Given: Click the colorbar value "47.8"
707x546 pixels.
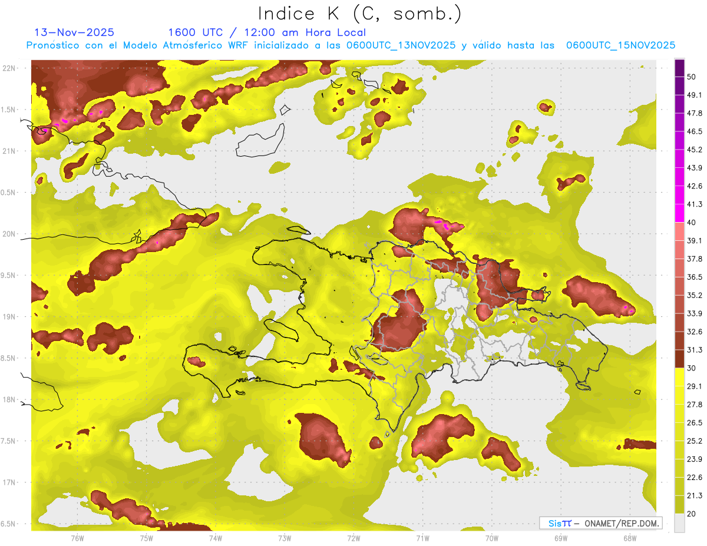Looking at the screenshot, I should pyautogui.click(x=695, y=113).
